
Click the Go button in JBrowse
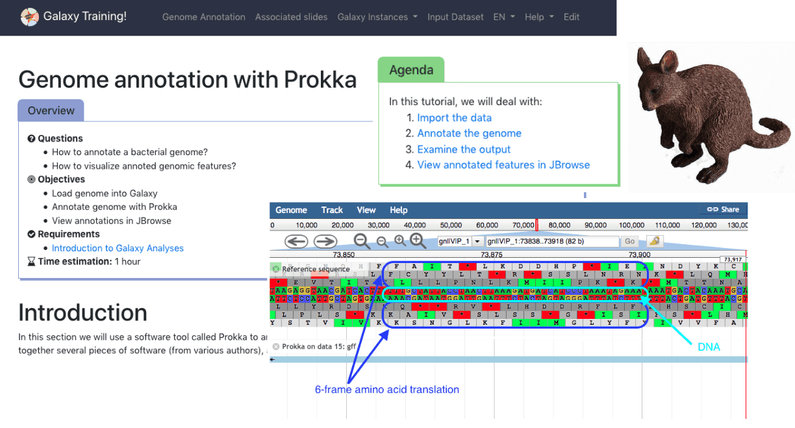(629, 242)
